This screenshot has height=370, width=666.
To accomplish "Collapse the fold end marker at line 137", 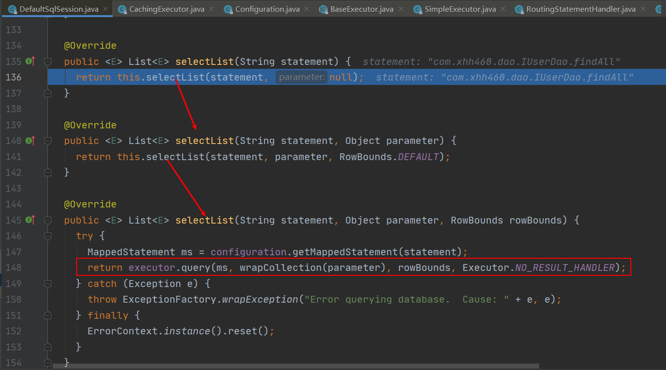I will 47,93.
